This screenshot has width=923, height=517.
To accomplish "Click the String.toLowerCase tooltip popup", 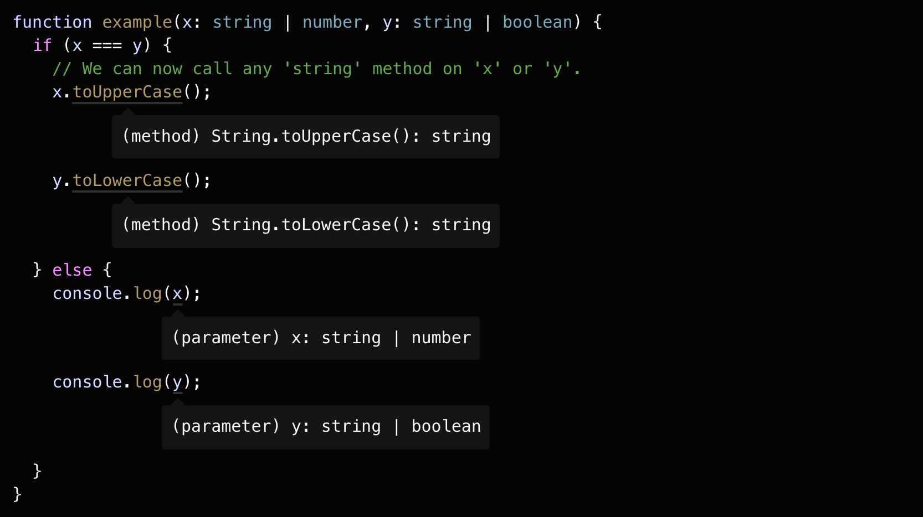I will [306, 225].
